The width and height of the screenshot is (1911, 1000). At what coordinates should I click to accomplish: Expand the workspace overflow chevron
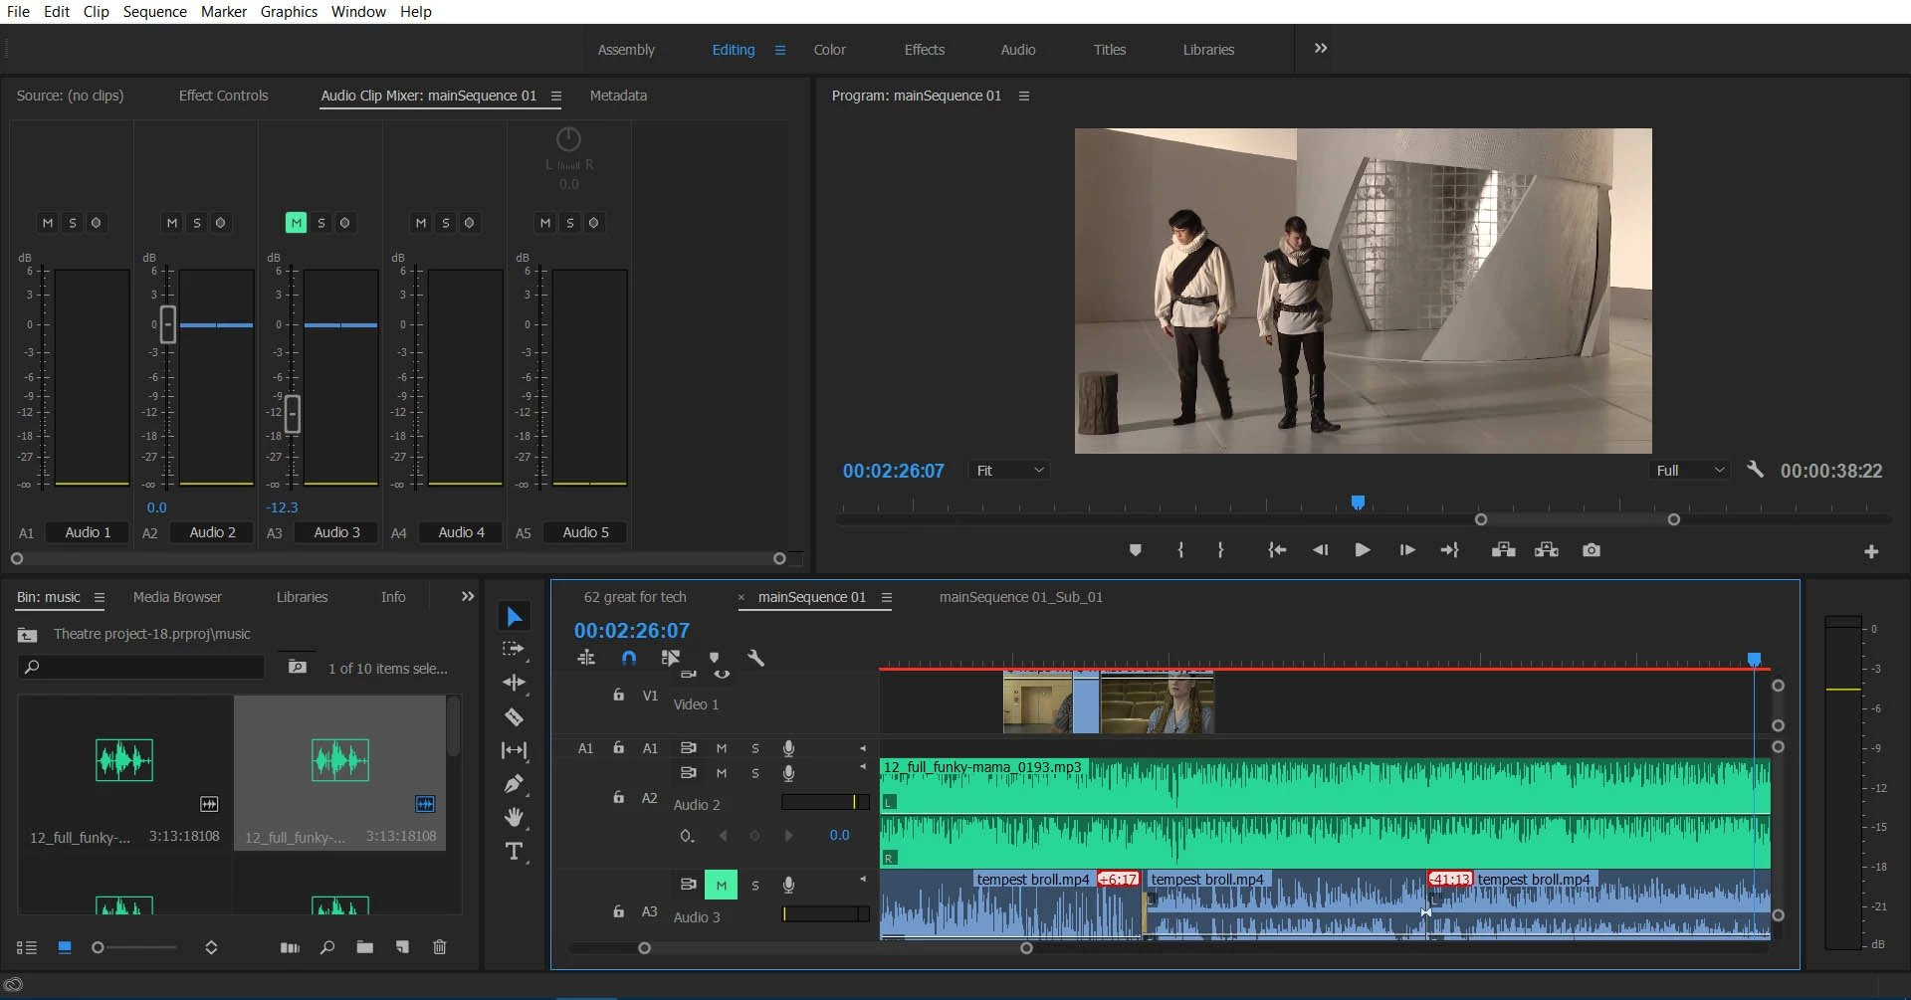pyautogui.click(x=1320, y=49)
